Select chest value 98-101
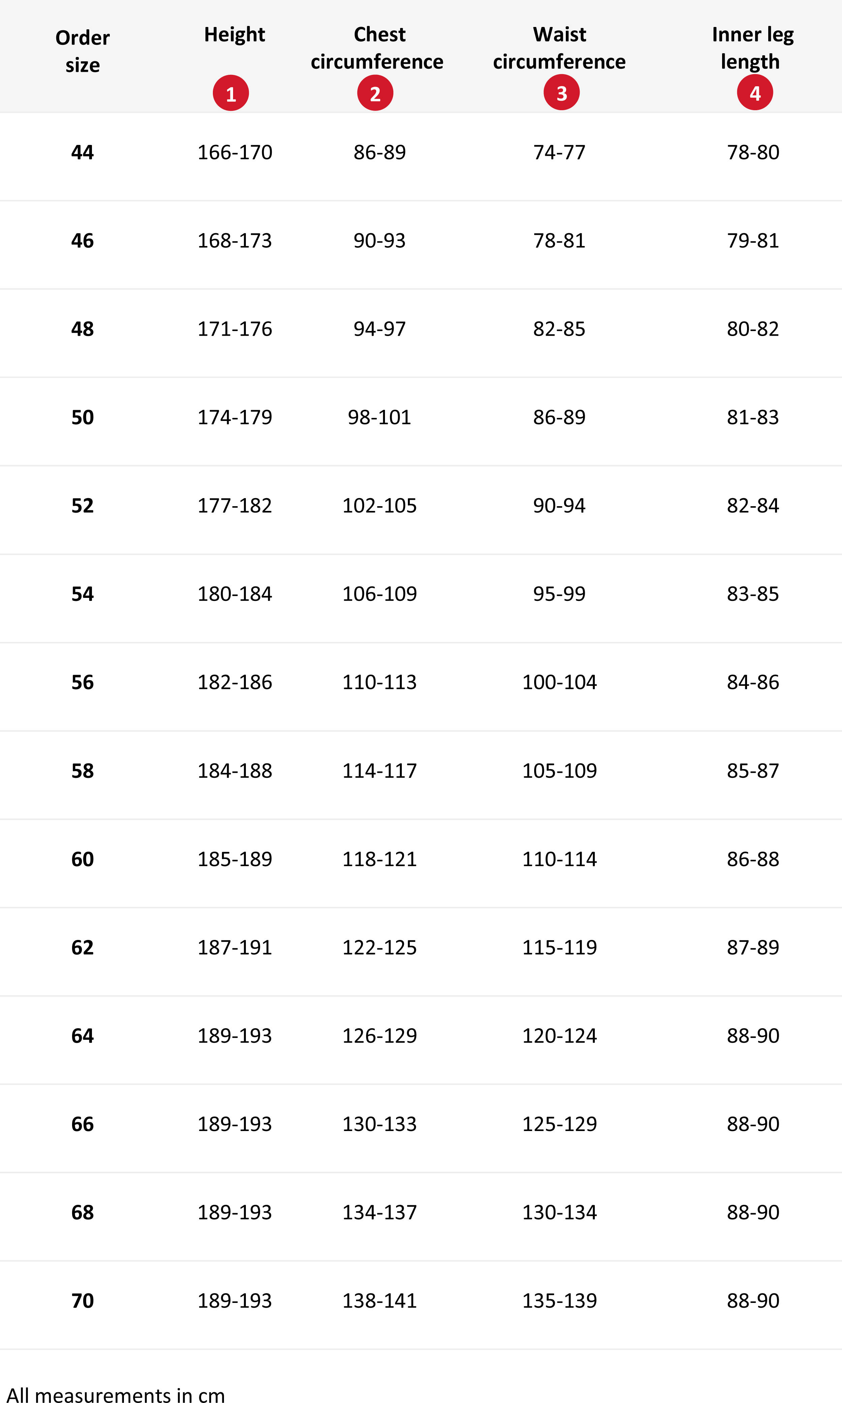Image resolution: width=842 pixels, height=1403 pixels. coord(380,417)
